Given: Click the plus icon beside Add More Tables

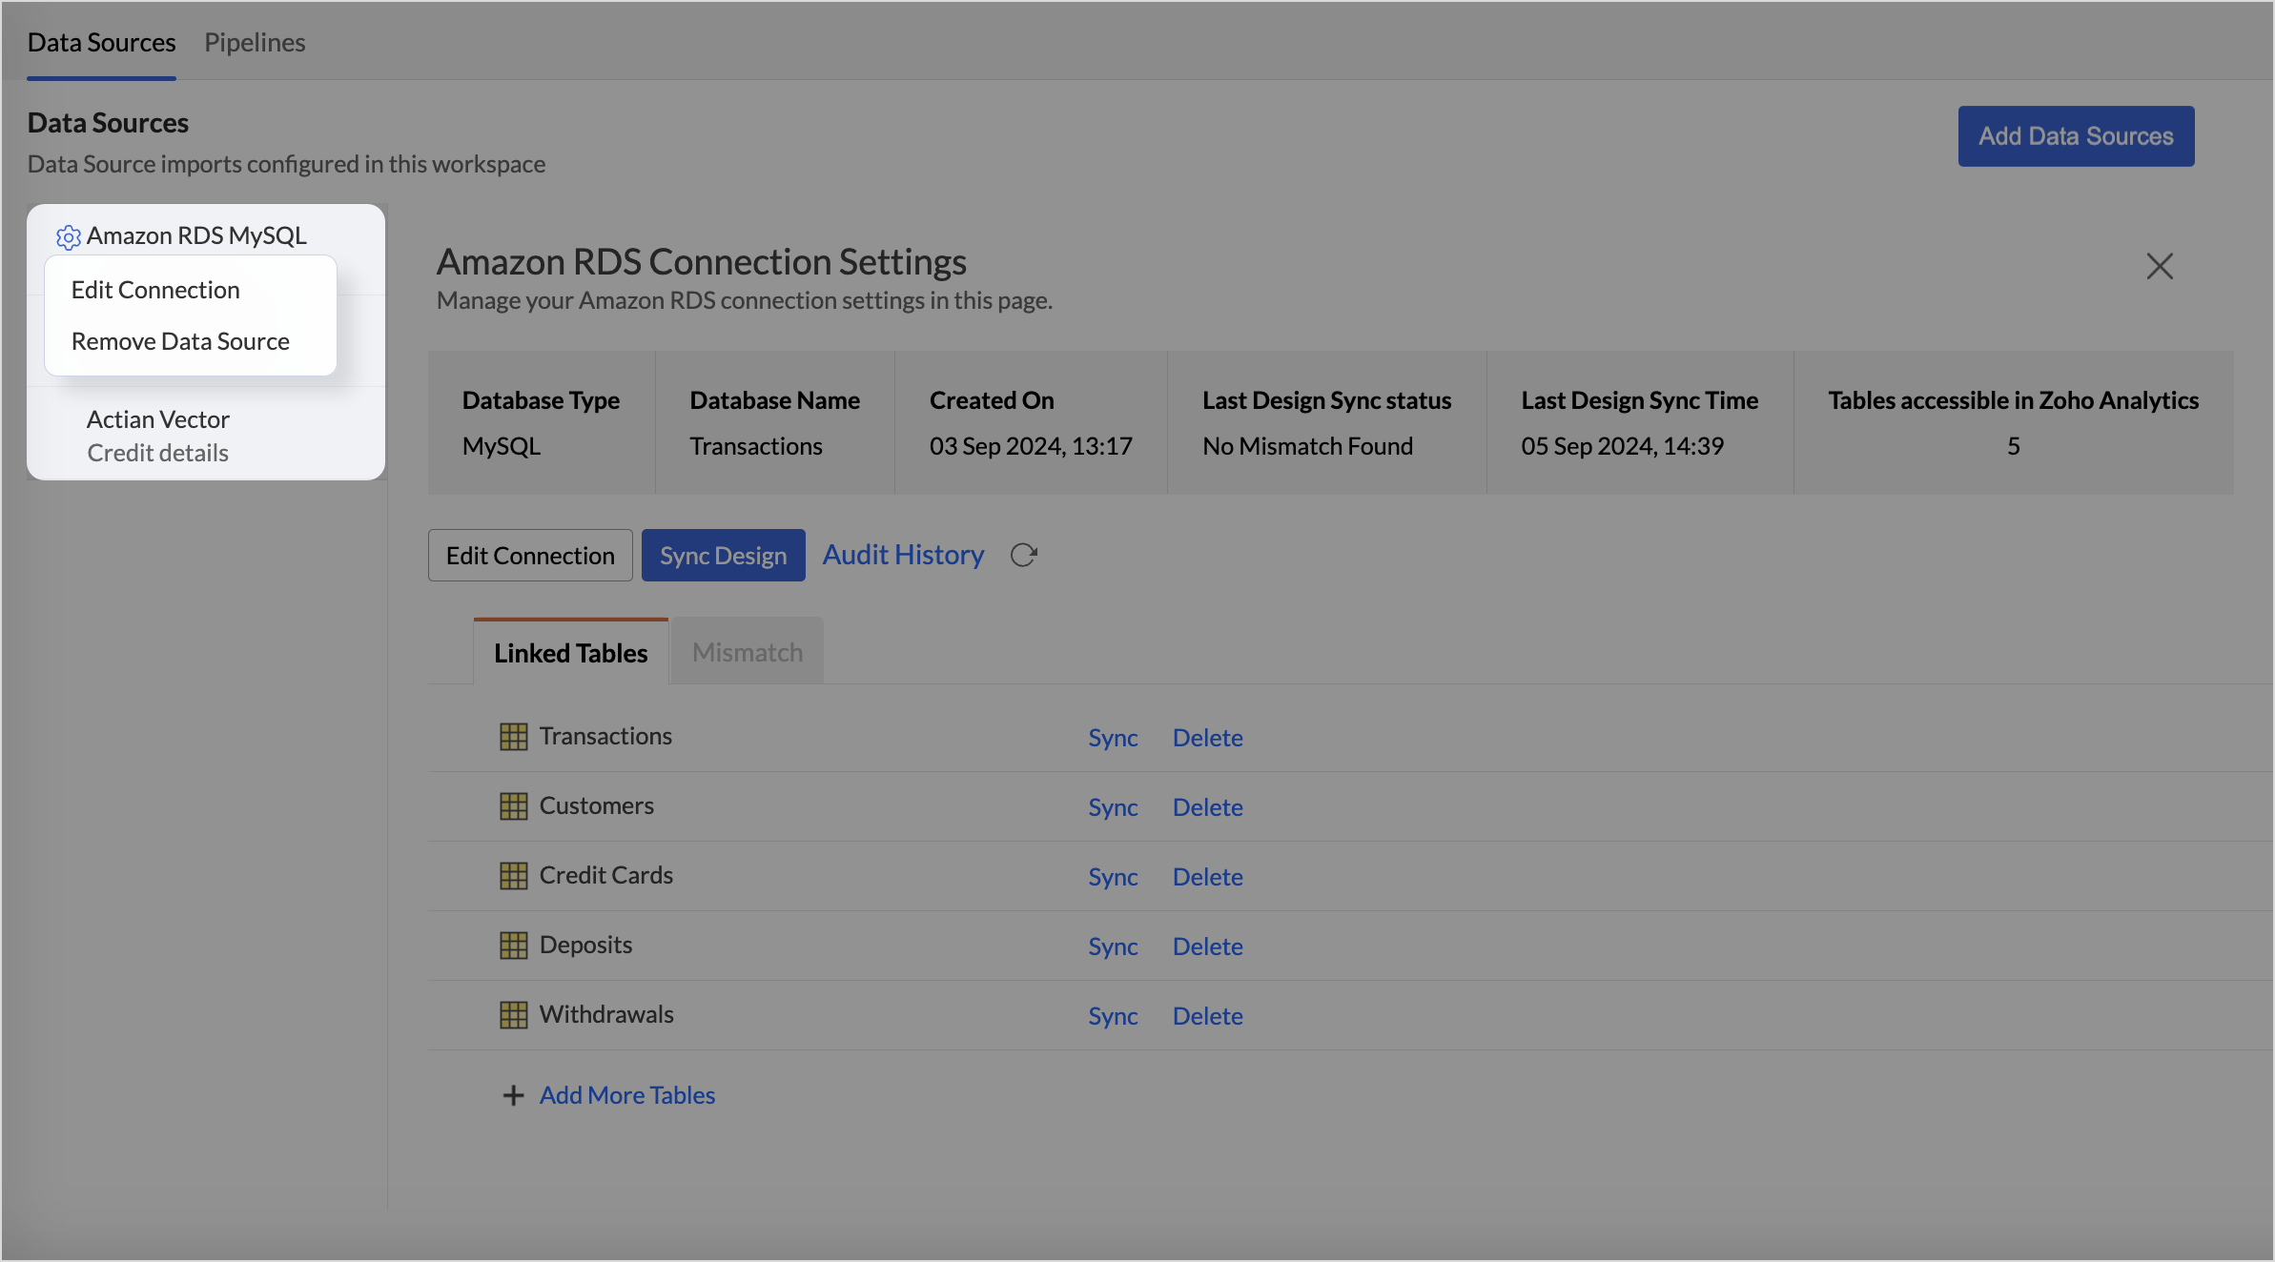Looking at the screenshot, I should click(x=513, y=1095).
